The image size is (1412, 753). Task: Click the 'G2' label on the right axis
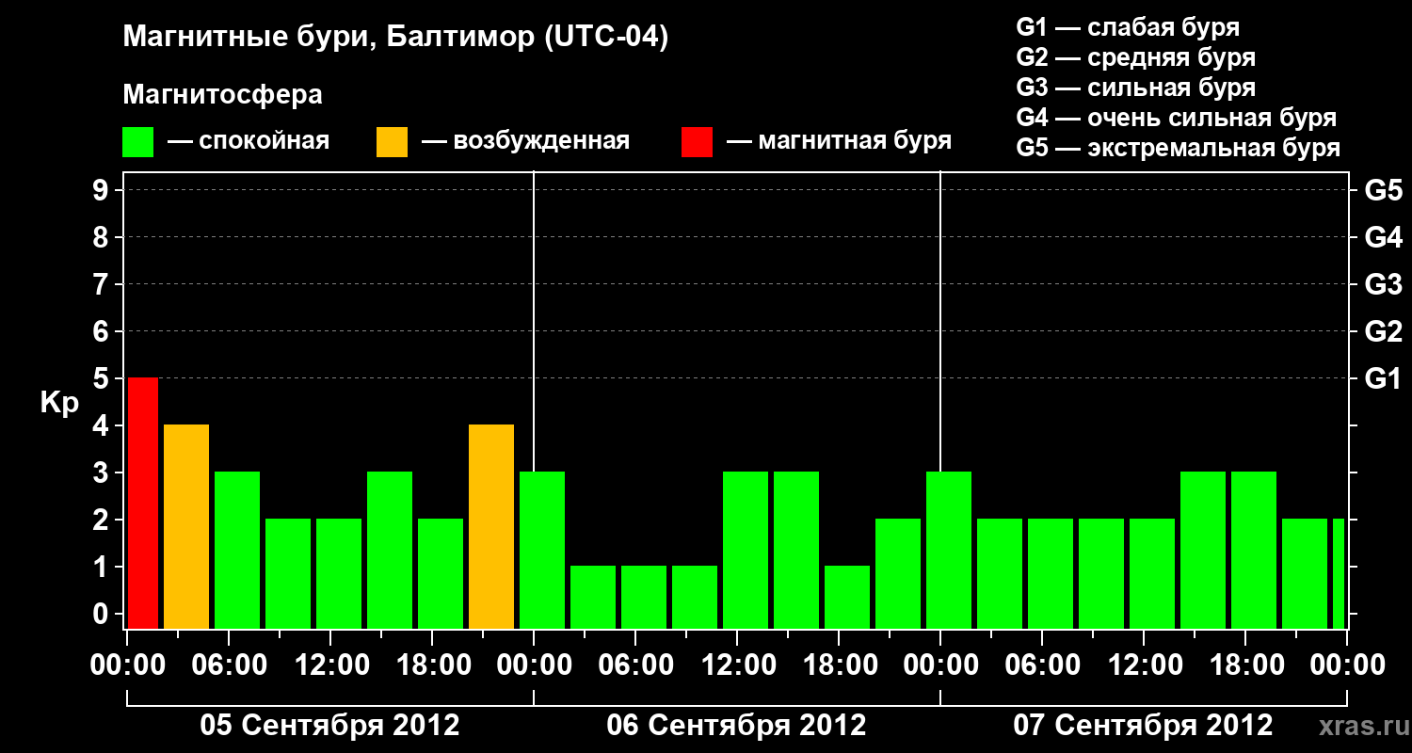pos(1383,331)
